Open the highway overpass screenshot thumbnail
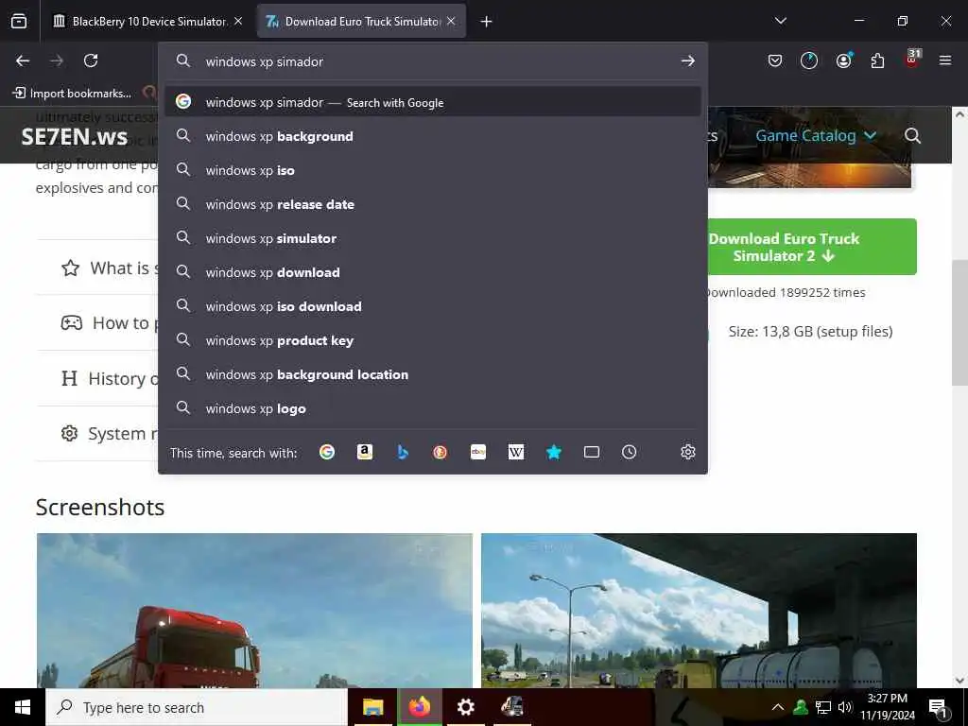Viewport: 968px width, 726px height. pos(699,611)
